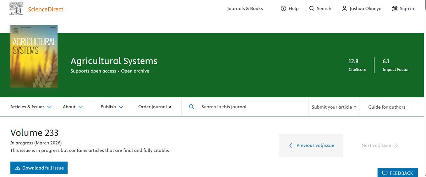Click Submit your article link
This screenshot has height=177, width=426.
point(334,107)
